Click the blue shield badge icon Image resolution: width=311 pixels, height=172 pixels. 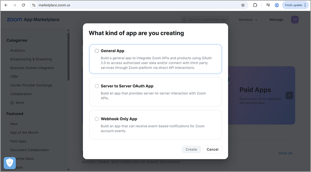10,163
